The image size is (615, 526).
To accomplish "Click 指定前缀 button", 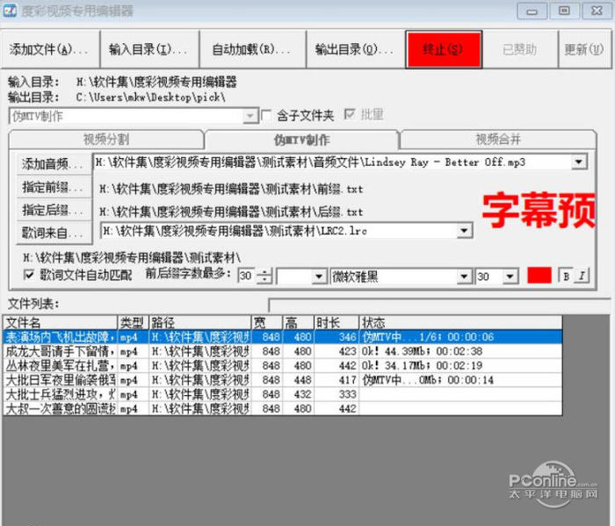I will [53, 187].
